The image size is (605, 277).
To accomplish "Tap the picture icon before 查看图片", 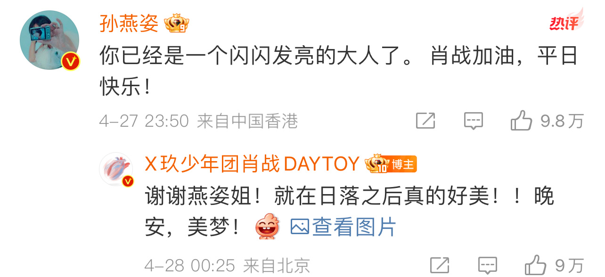I will point(300,227).
